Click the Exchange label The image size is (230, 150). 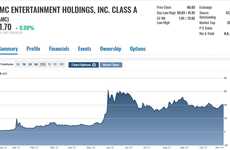point(206,7)
